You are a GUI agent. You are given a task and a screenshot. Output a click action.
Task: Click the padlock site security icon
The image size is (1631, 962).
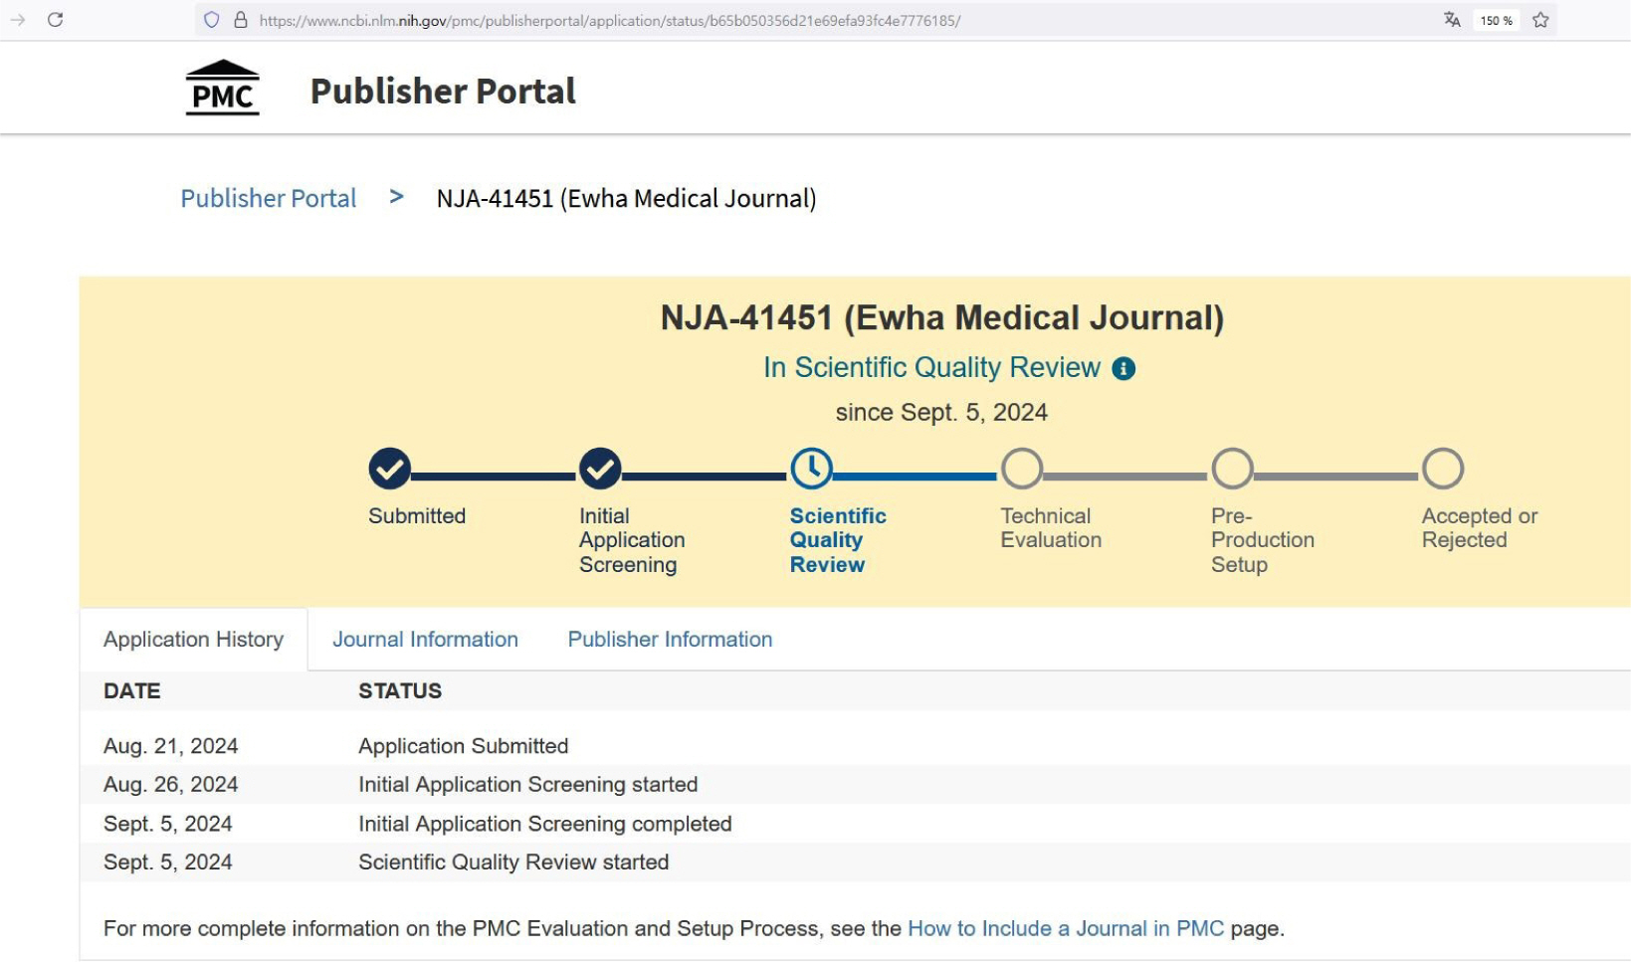coord(240,20)
